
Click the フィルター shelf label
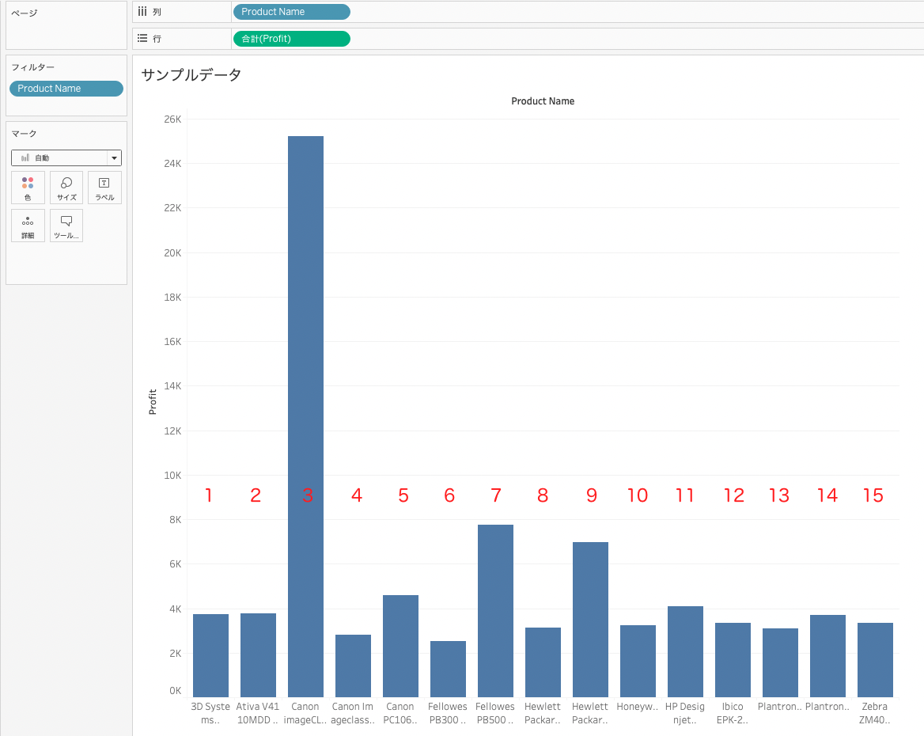(33, 67)
